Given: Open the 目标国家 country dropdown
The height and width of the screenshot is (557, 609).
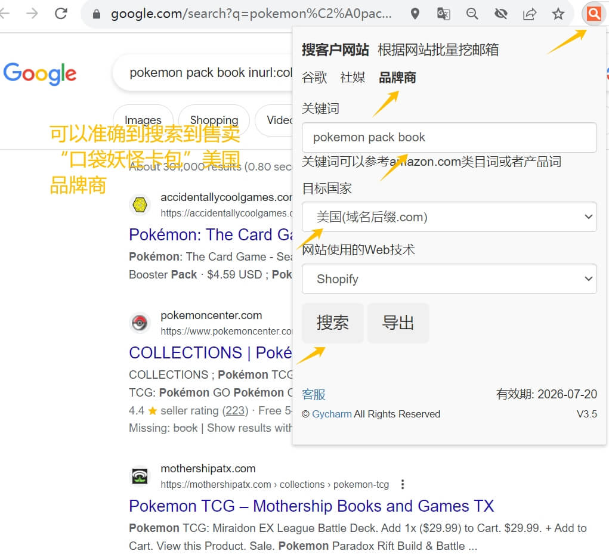Looking at the screenshot, I should (x=449, y=216).
